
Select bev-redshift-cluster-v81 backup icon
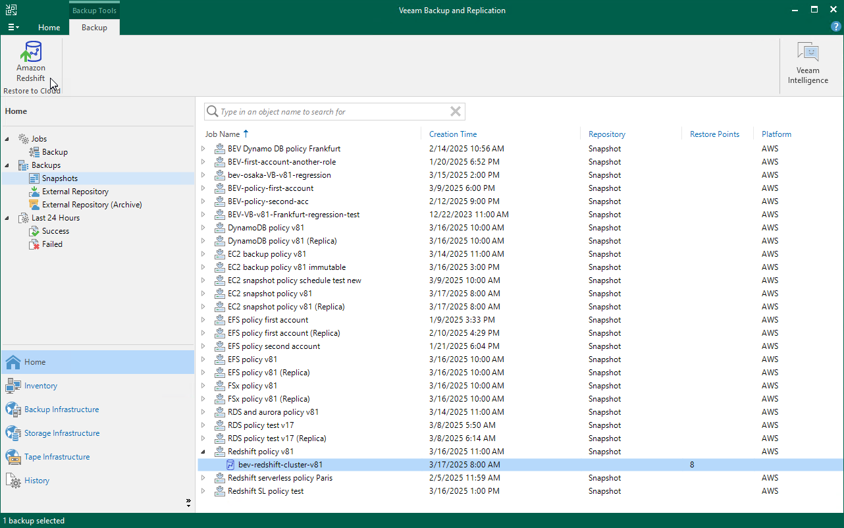(230, 465)
